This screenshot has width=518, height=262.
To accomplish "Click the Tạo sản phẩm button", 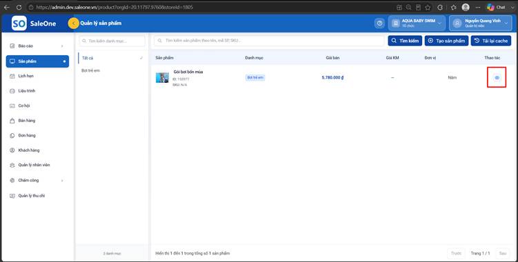I will click(446, 41).
